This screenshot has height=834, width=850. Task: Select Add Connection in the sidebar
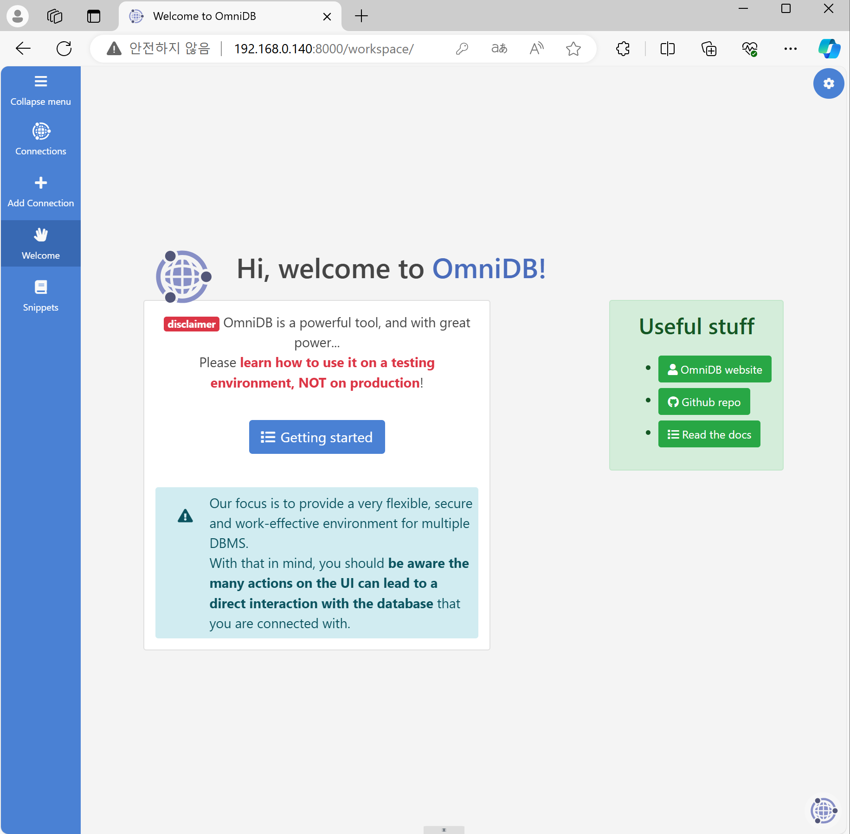click(x=41, y=190)
